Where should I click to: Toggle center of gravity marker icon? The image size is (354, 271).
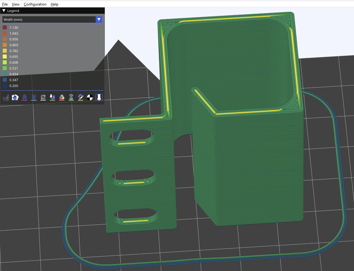pyautogui.click(x=90, y=97)
